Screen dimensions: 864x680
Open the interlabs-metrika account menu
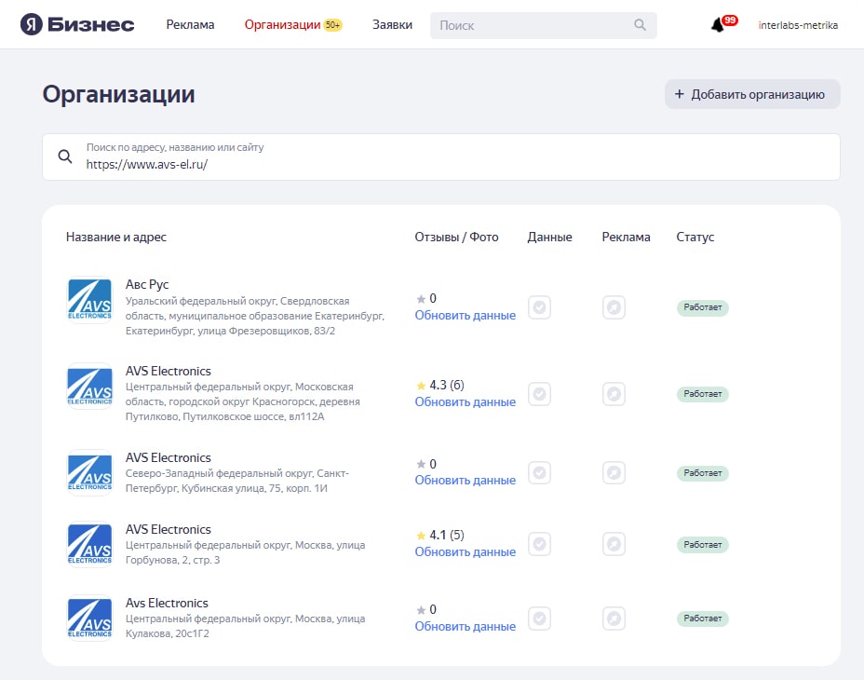[x=798, y=25]
